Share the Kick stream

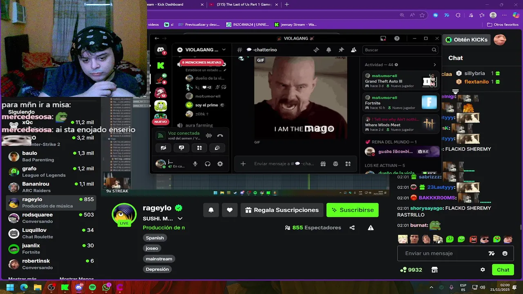[352, 227]
